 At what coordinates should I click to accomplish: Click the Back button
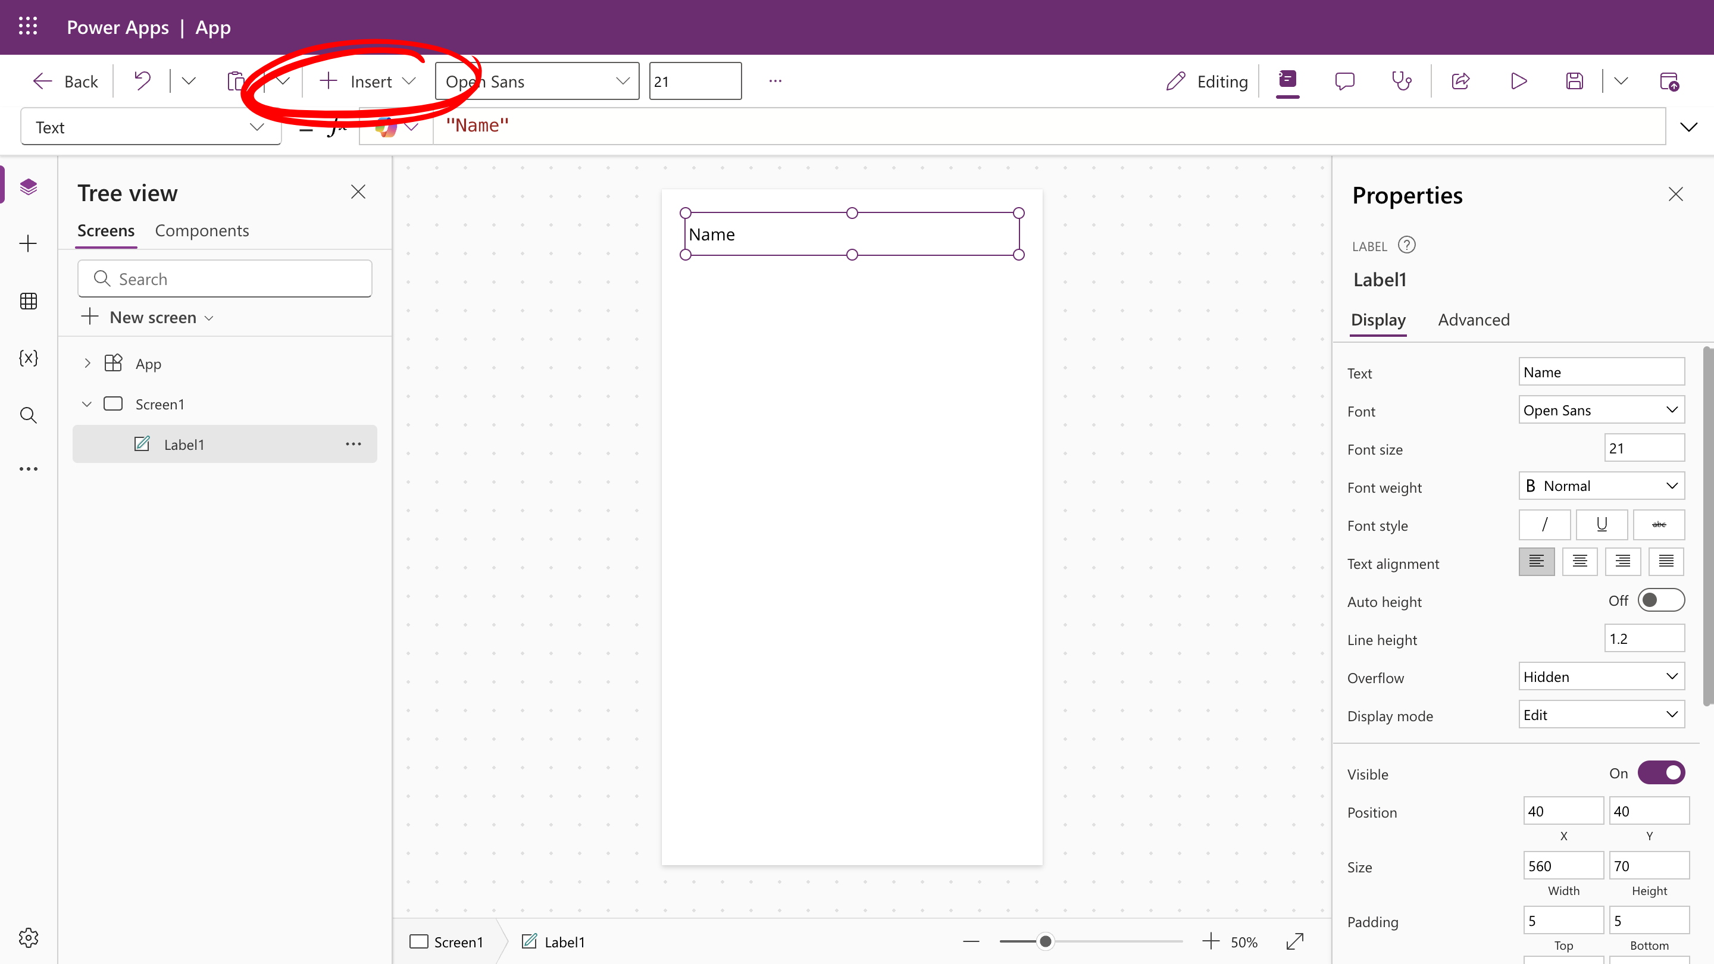(65, 81)
